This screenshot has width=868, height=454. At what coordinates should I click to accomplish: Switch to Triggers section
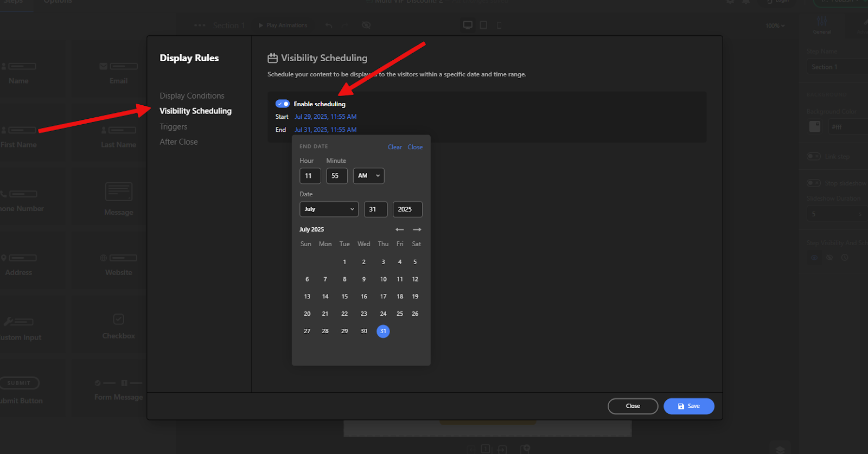point(173,126)
